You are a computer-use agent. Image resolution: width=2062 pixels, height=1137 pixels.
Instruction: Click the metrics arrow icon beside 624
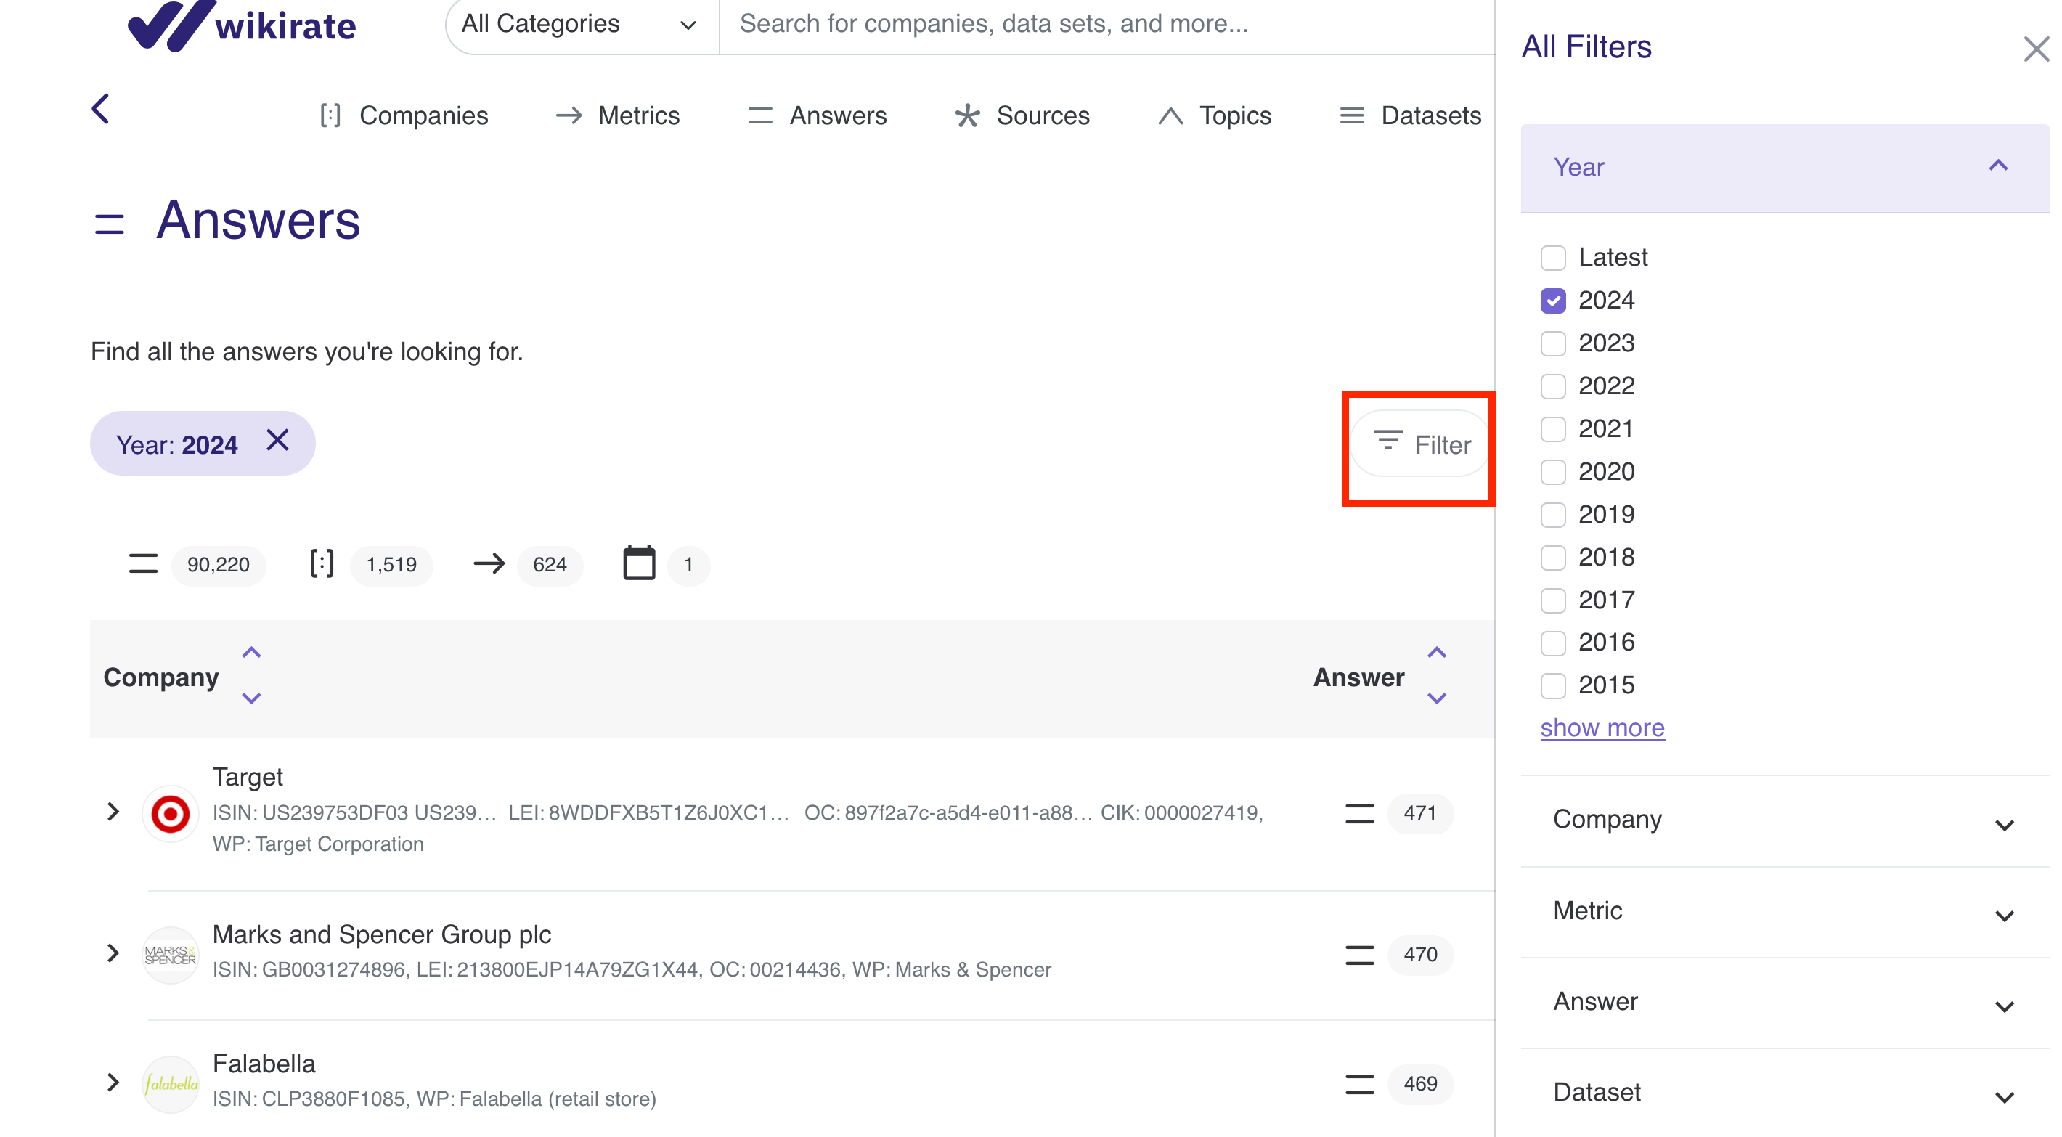pyautogui.click(x=489, y=563)
